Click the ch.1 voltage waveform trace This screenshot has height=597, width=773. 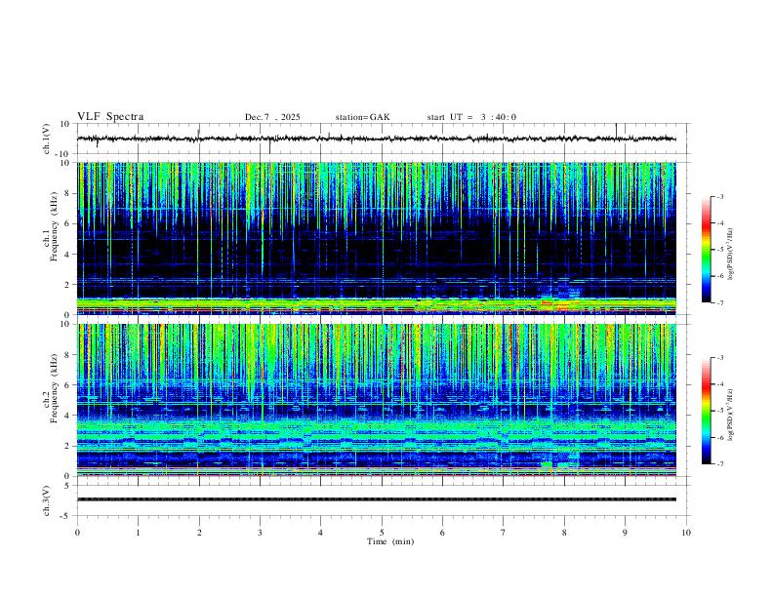(377, 139)
